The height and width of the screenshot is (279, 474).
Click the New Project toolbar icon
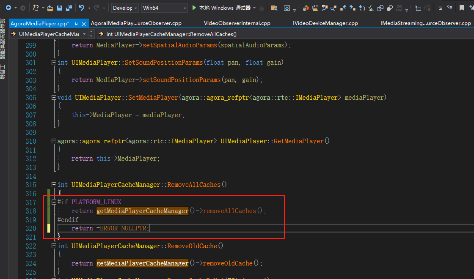click(36, 7)
